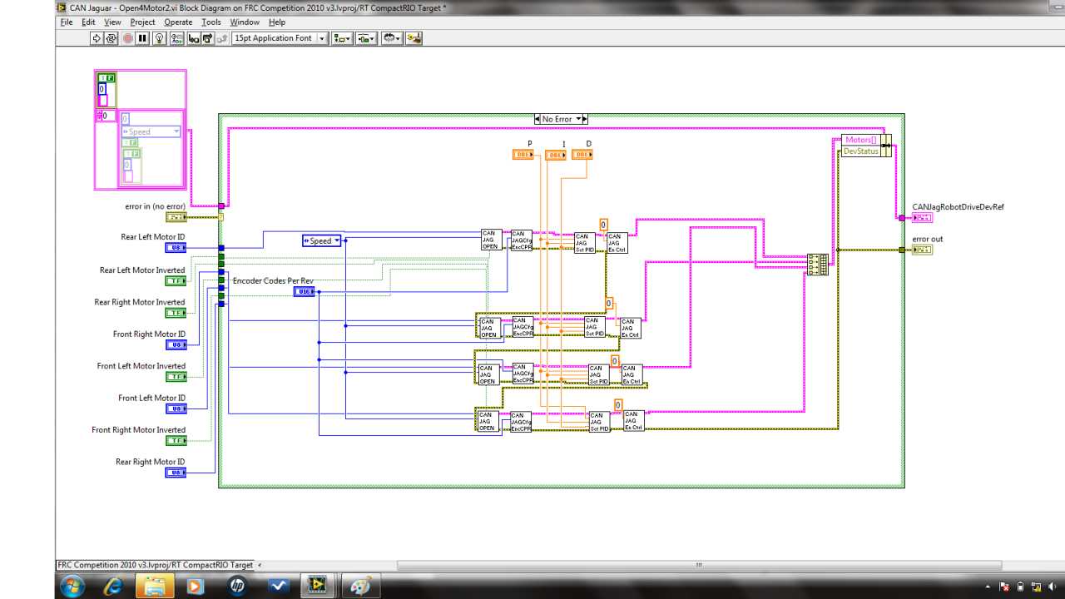This screenshot has width=1065, height=599.
Task: Select topmost CAN JAGCfg EncCPR subVI
Action: 522,240
